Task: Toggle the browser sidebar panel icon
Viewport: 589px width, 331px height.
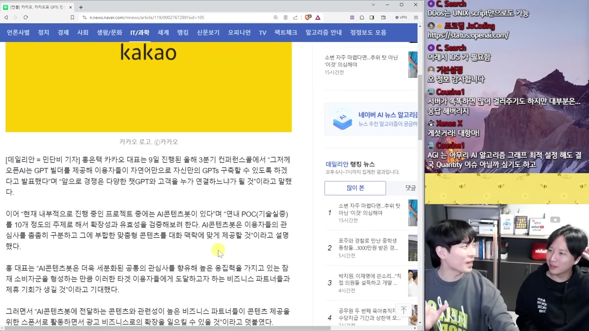Action: [372, 18]
